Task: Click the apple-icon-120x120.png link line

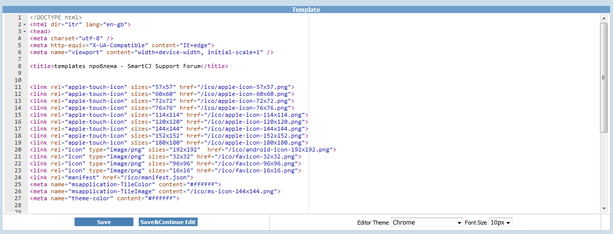Action: click(169, 122)
